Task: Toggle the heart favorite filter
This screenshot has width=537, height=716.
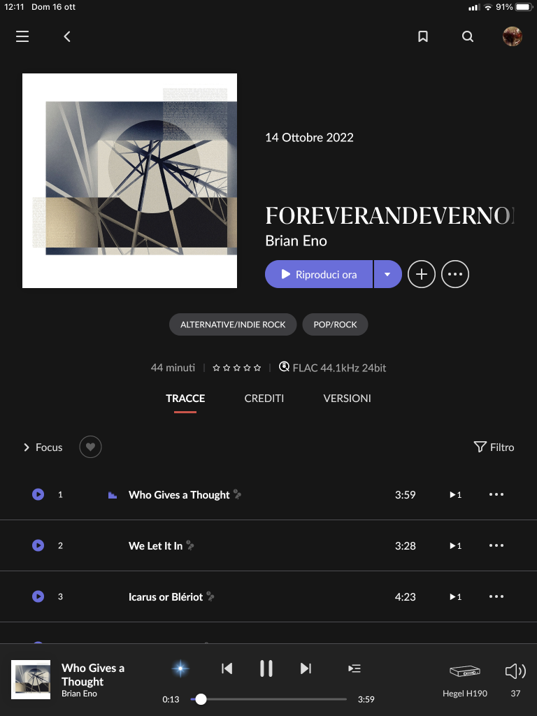Action: click(90, 447)
